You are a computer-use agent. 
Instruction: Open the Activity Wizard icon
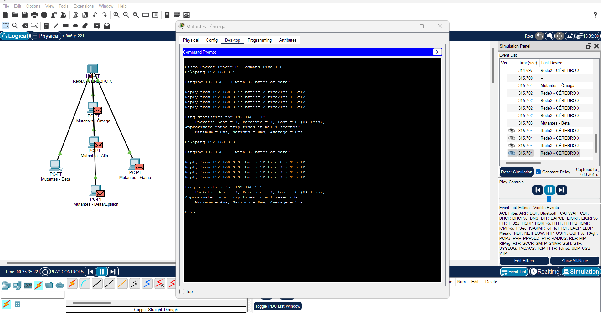point(54,15)
